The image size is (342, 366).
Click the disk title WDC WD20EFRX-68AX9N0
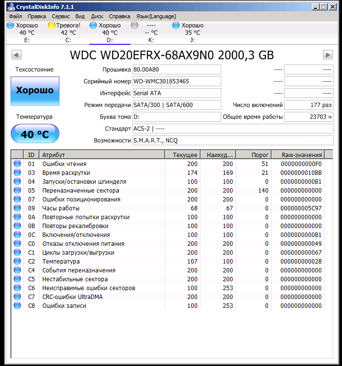coord(172,55)
